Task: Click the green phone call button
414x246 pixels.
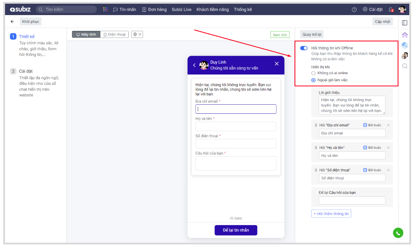Action: [x=398, y=233]
